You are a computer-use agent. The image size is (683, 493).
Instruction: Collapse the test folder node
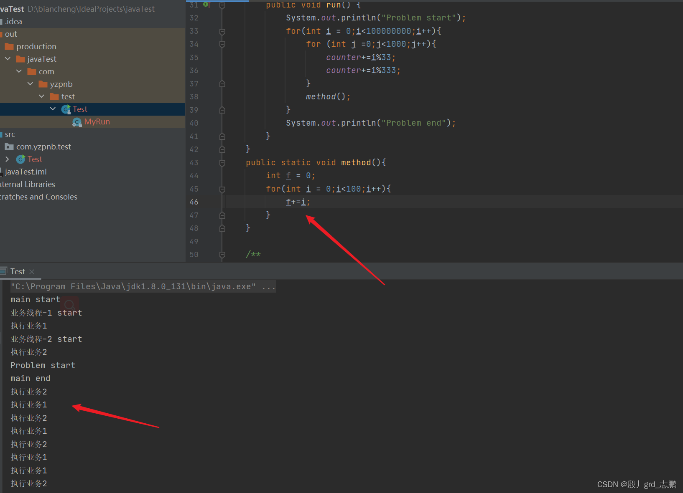pos(41,96)
